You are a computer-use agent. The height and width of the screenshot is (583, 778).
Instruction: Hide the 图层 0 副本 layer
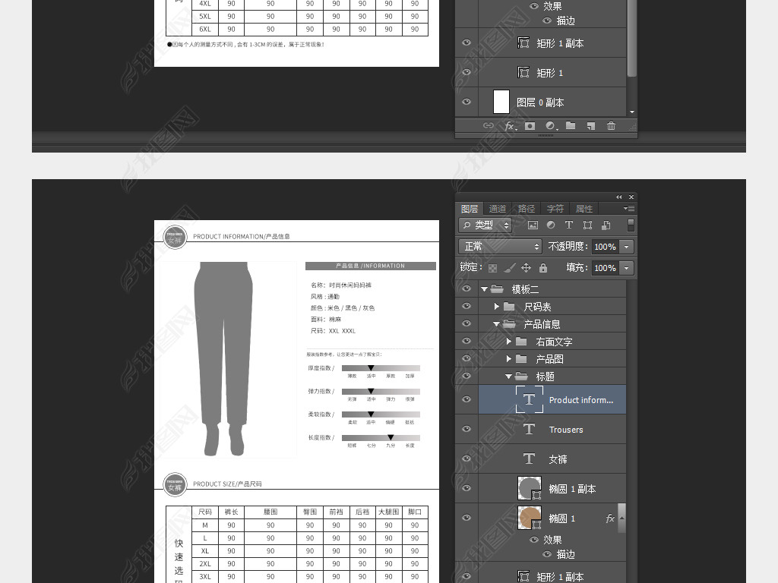coord(466,102)
